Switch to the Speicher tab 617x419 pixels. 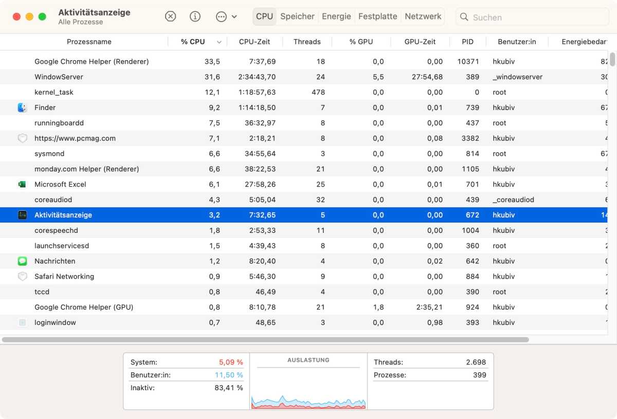(297, 16)
